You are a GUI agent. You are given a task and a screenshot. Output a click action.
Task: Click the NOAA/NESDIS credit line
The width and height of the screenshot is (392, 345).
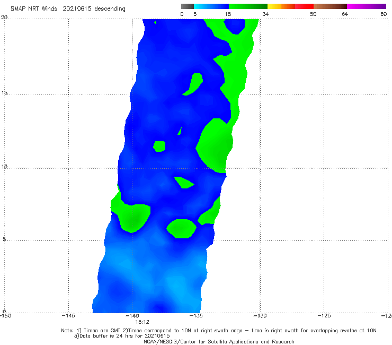pos(219,342)
